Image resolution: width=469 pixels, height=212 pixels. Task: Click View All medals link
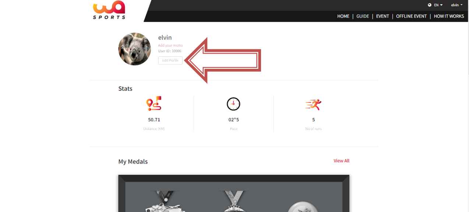[341, 161]
